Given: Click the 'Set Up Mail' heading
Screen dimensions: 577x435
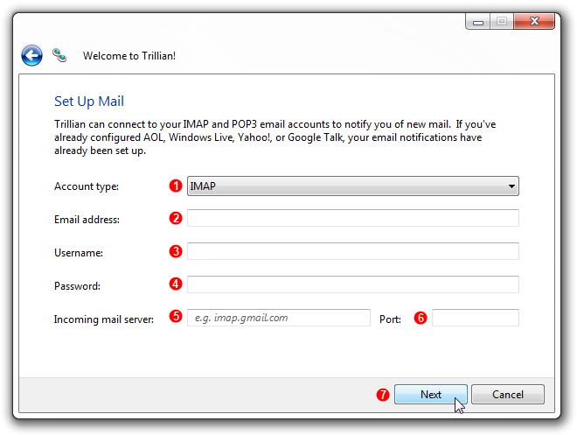Looking at the screenshot, I should (89, 102).
